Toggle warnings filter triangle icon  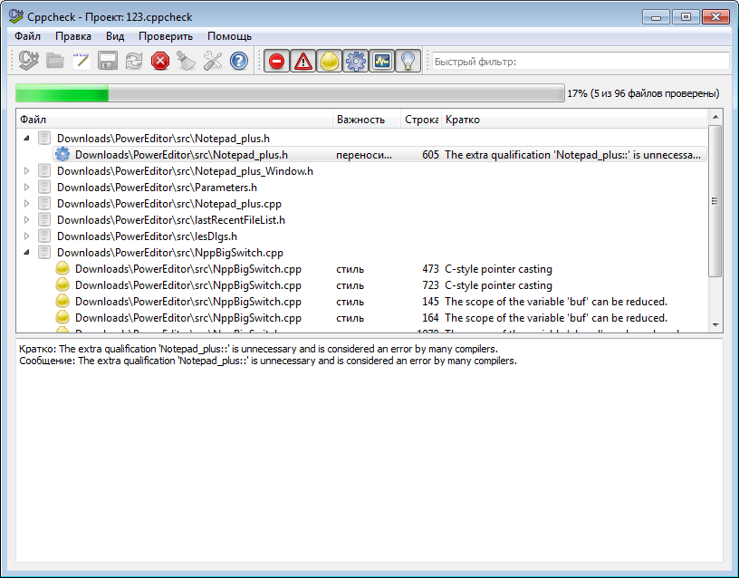[303, 62]
